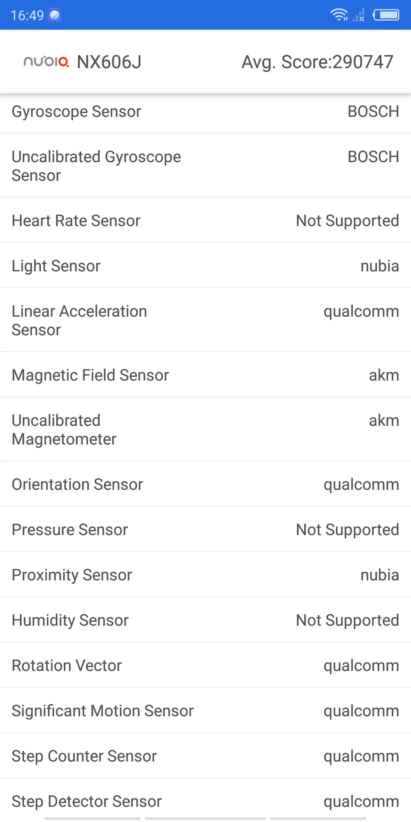The height and width of the screenshot is (822, 411).
Task: Tap the Uncalibrated Magnetometer entry
Action: [x=205, y=429]
